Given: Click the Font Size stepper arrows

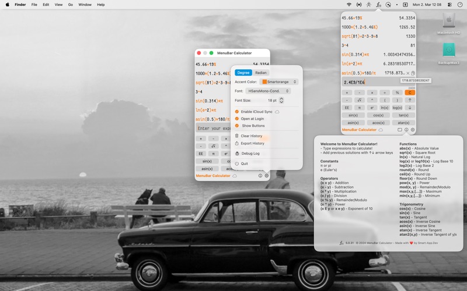Looking at the screenshot, I should tap(281, 100).
